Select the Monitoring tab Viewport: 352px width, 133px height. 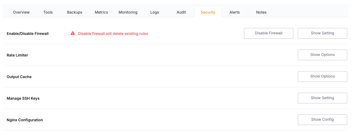coord(128,12)
